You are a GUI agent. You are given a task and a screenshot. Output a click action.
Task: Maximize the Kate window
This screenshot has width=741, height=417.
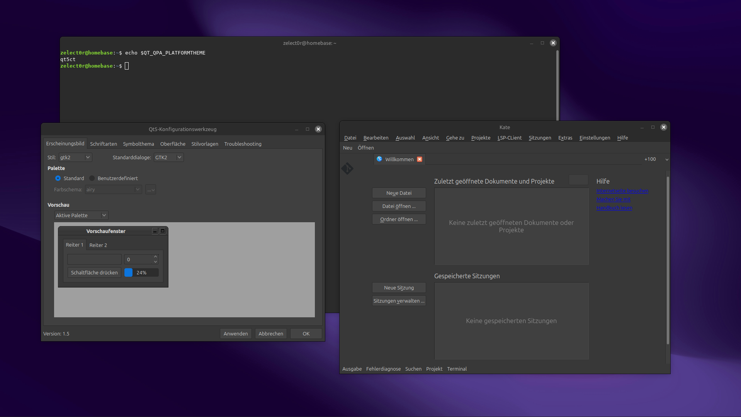pyautogui.click(x=653, y=127)
